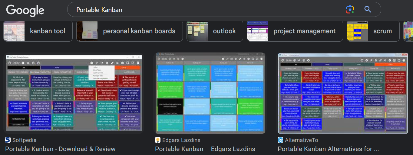This screenshot has height=155, width=413.
Task: Open the Softpedia Portable Kanban image result
Action: [73, 93]
